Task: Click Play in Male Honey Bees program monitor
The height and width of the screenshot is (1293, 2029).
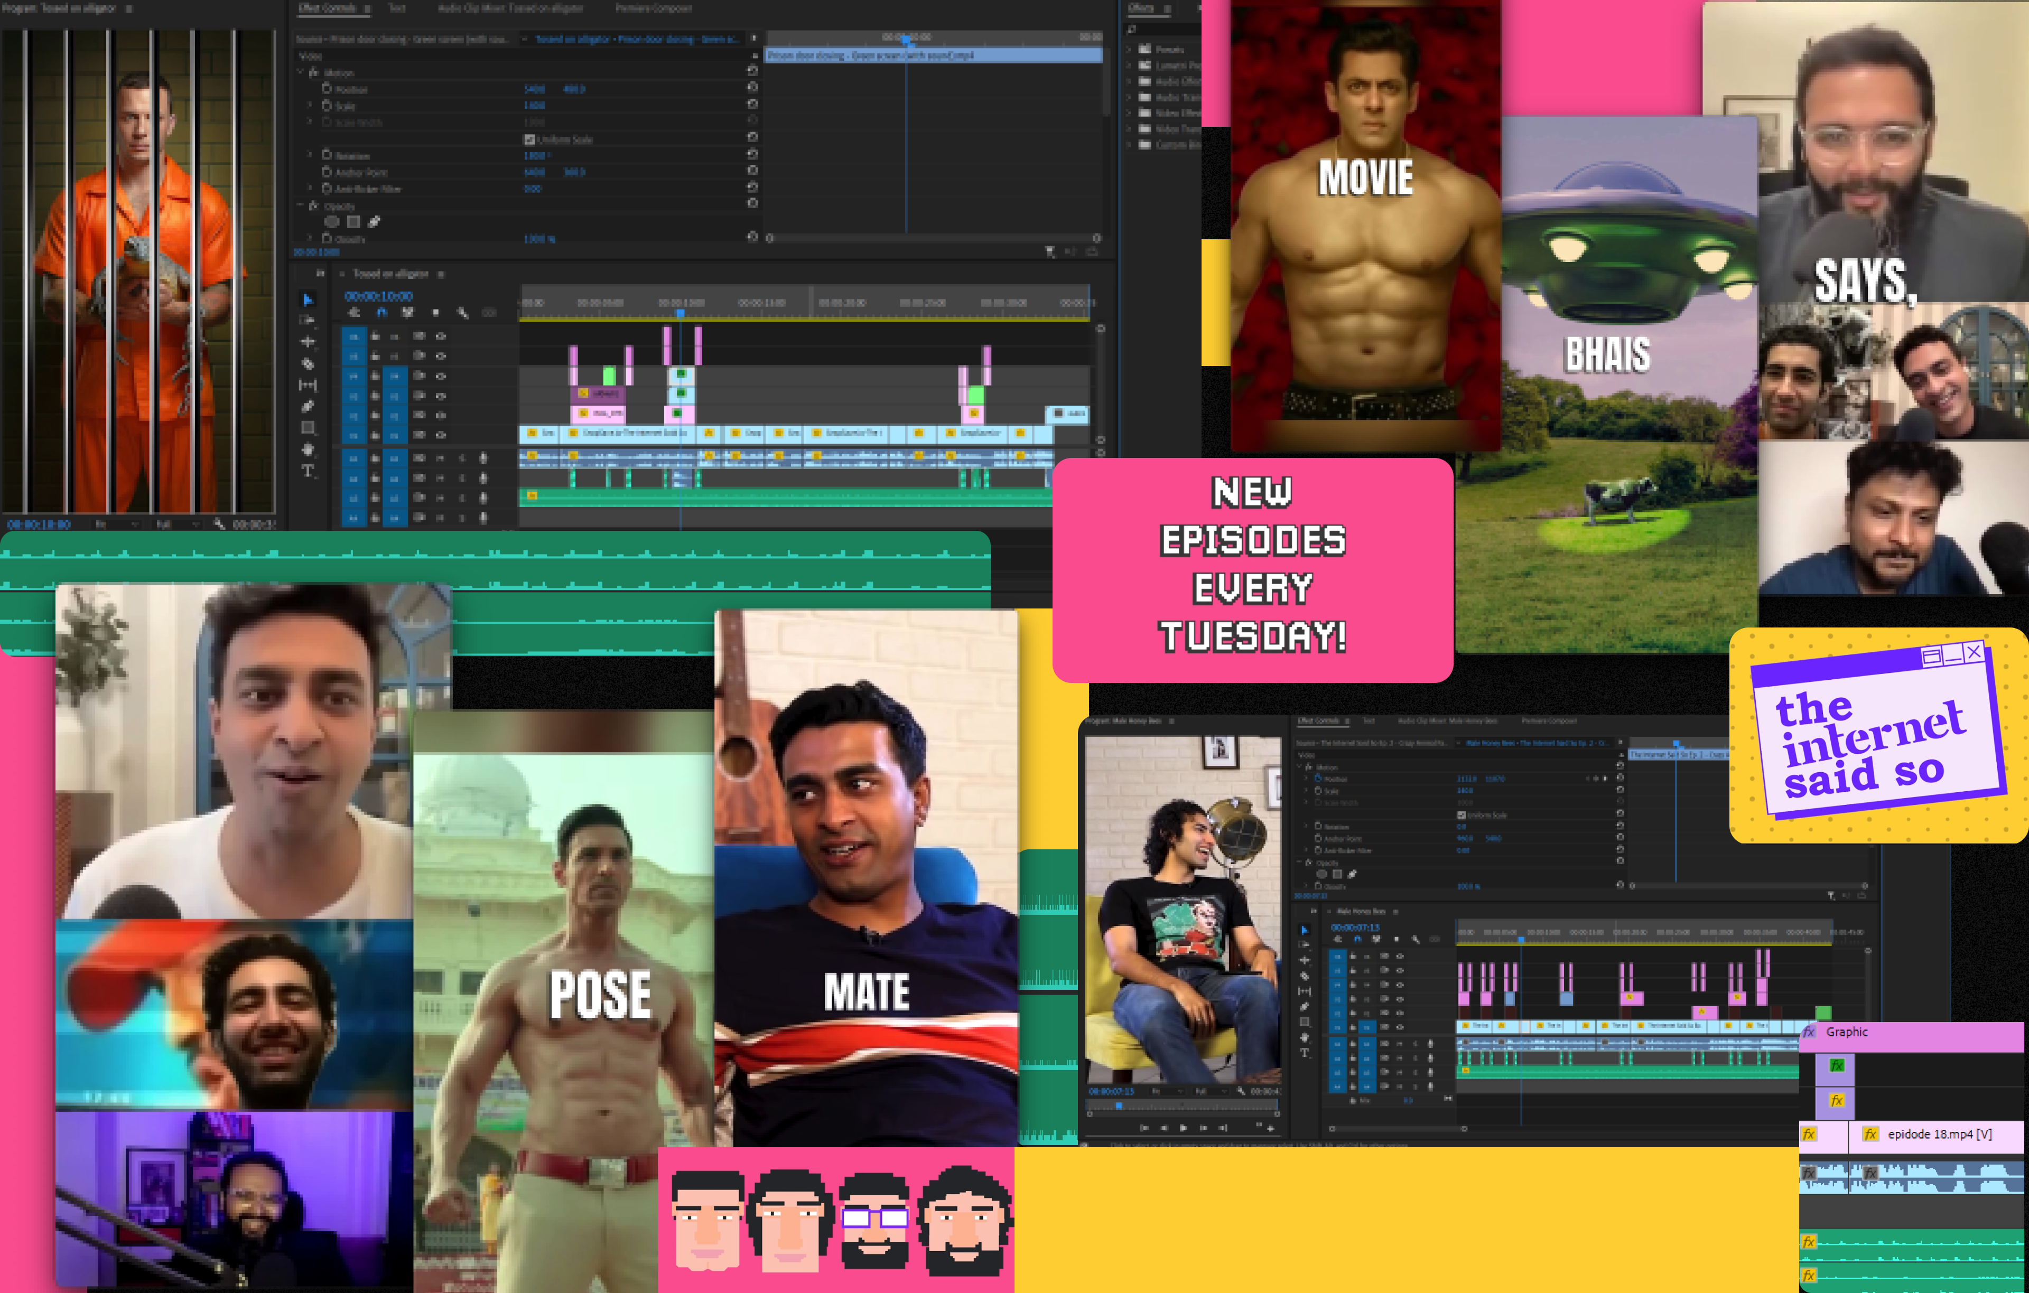Action: tap(1183, 1127)
